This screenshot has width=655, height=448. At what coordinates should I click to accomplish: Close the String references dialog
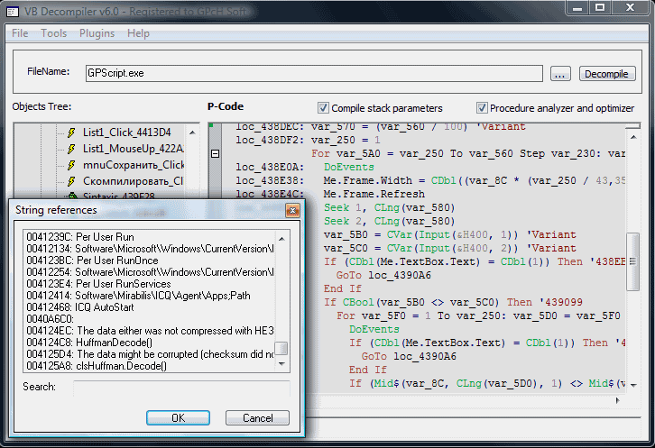[292, 210]
